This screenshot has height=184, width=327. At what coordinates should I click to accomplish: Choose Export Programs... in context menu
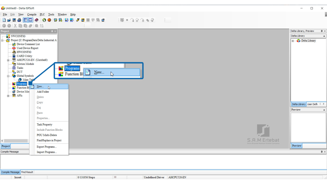click(49, 147)
